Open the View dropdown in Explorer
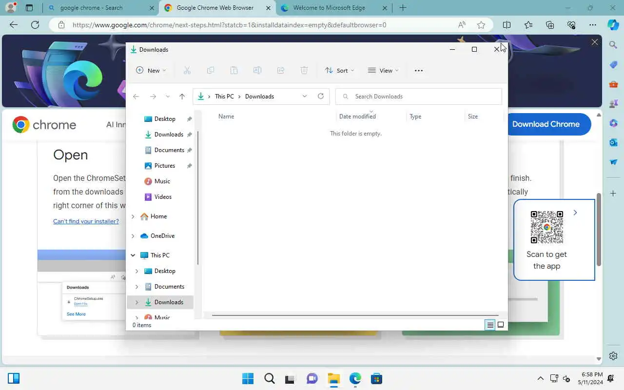Image resolution: width=624 pixels, height=390 pixels. 383,71
